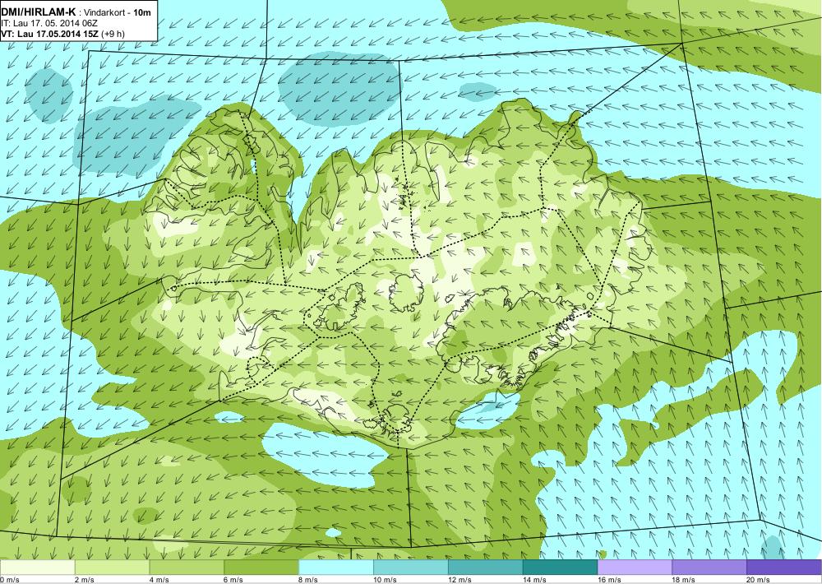Click the turquoise 10–12 m/s legend swatch
Viewport: 822px width, 584px height.
[410, 568]
